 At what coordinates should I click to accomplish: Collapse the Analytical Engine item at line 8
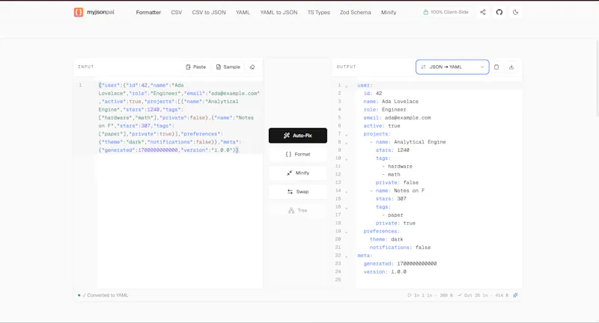(x=347, y=143)
